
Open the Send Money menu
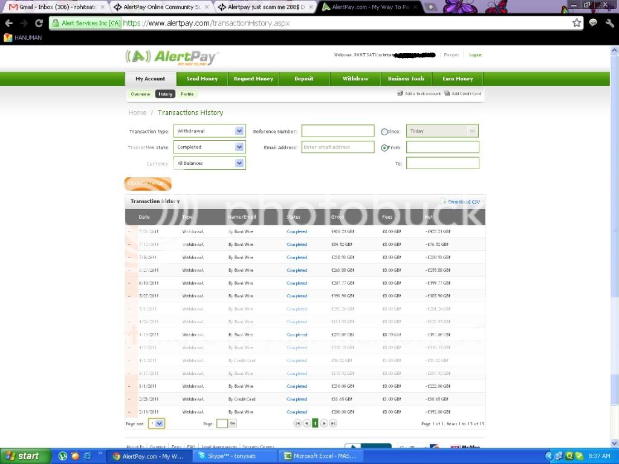(x=202, y=79)
